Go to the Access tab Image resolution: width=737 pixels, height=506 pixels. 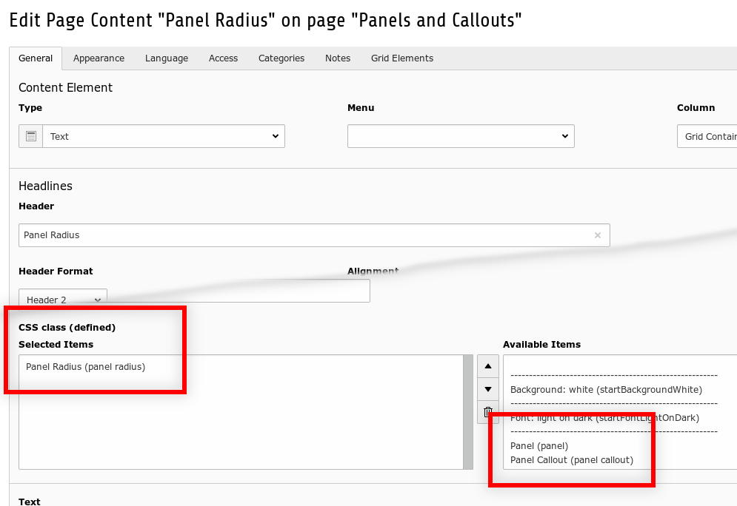click(223, 58)
